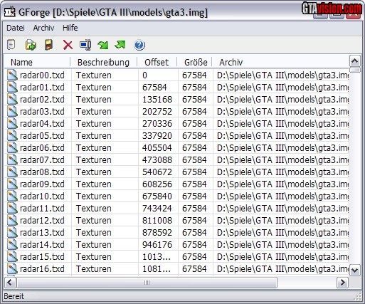365x304 pixels.
Task: Click offset value 946176
Action: (x=157, y=245)
